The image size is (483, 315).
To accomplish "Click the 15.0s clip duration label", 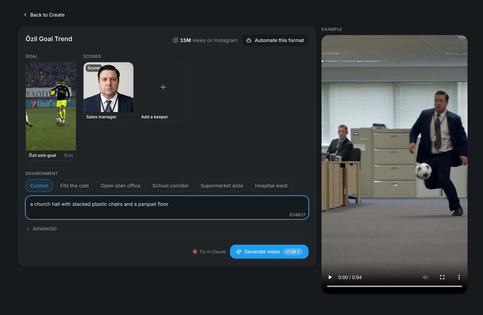I will 68,155.
